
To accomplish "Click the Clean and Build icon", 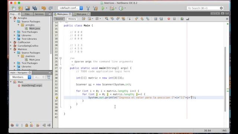I will tap(95, 8).
